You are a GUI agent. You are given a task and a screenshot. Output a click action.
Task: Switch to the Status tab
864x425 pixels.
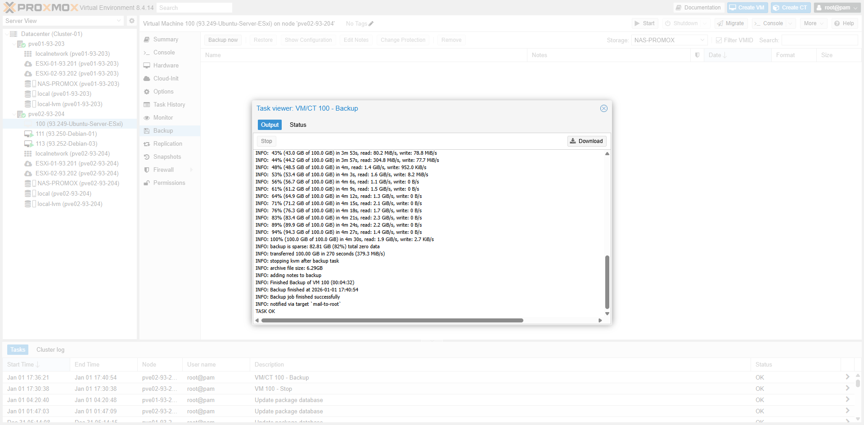pos(298,125)
